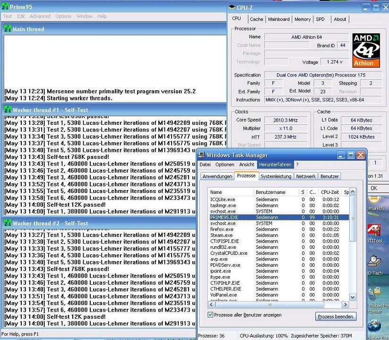Switch to the Memory tab in CPU-Z

point(303,19)
